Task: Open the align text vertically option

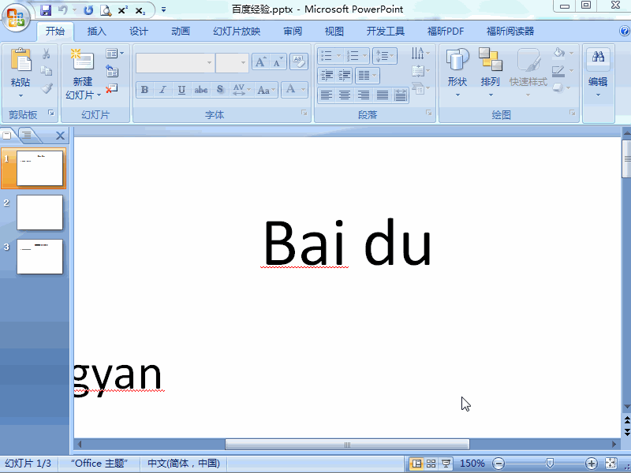Action: [x=420, y=71]
